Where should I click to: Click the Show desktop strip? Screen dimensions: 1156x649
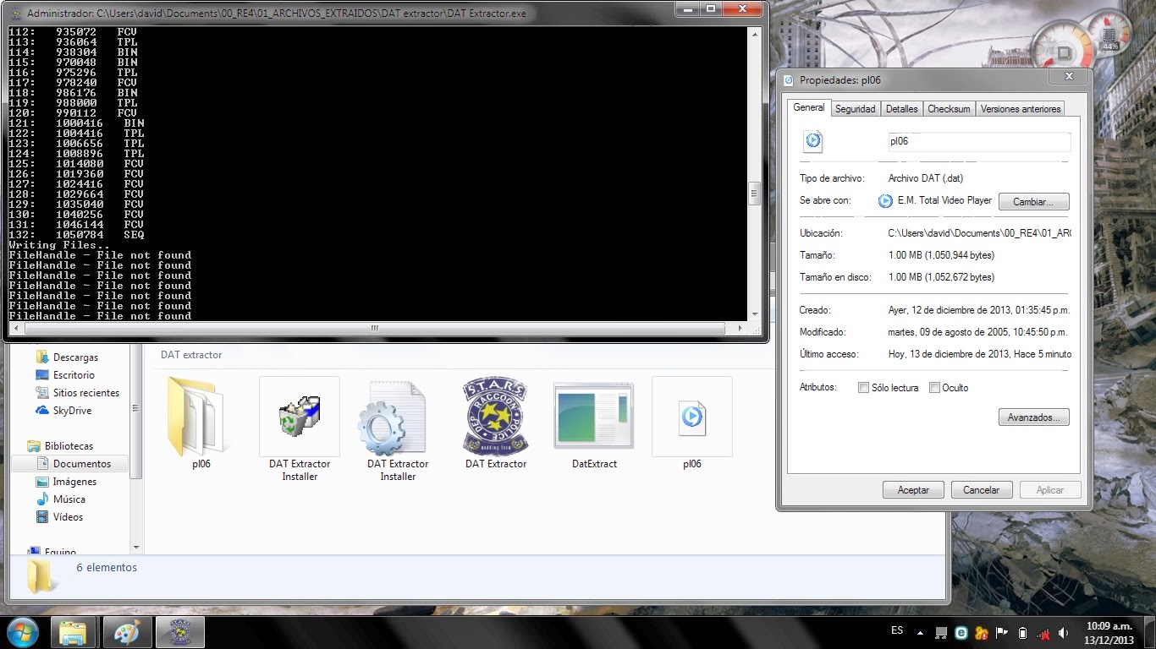coord(1150,632)
